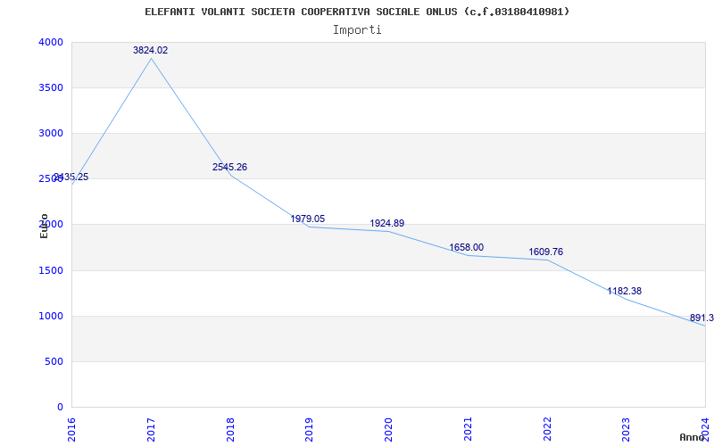Click the chart title ELEFANTI VOLANTI SOCIETA COOPERATIVA

coord(357,12)
